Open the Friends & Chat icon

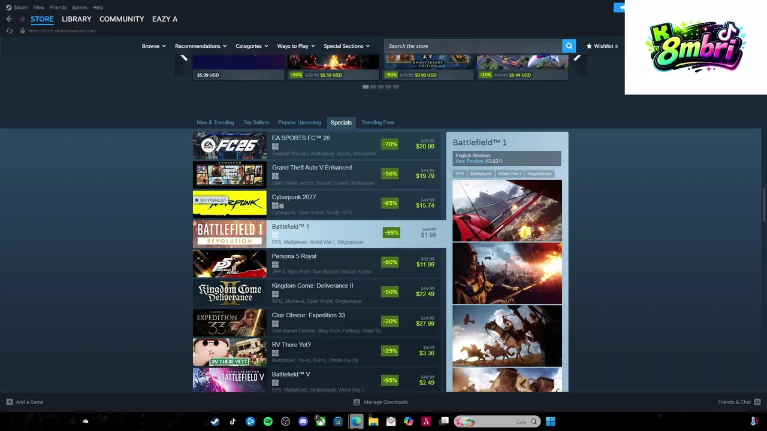757,402
